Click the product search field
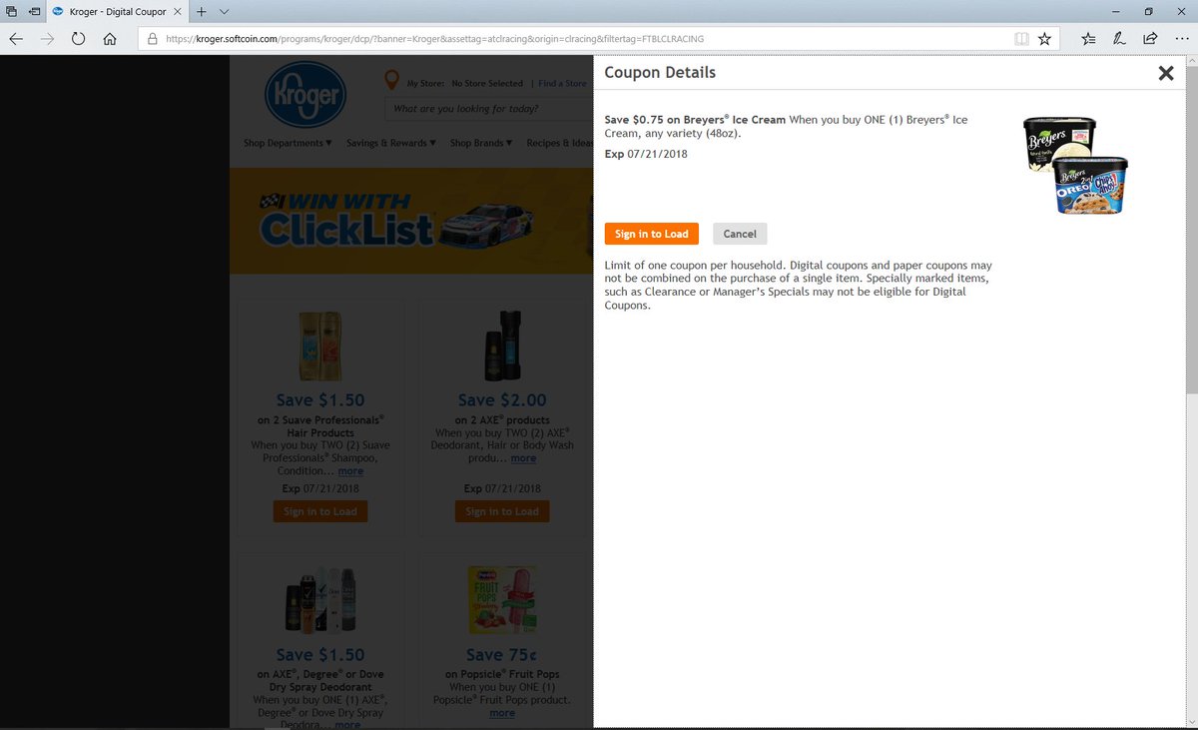1198x730 pixels. tap(489, 109)
